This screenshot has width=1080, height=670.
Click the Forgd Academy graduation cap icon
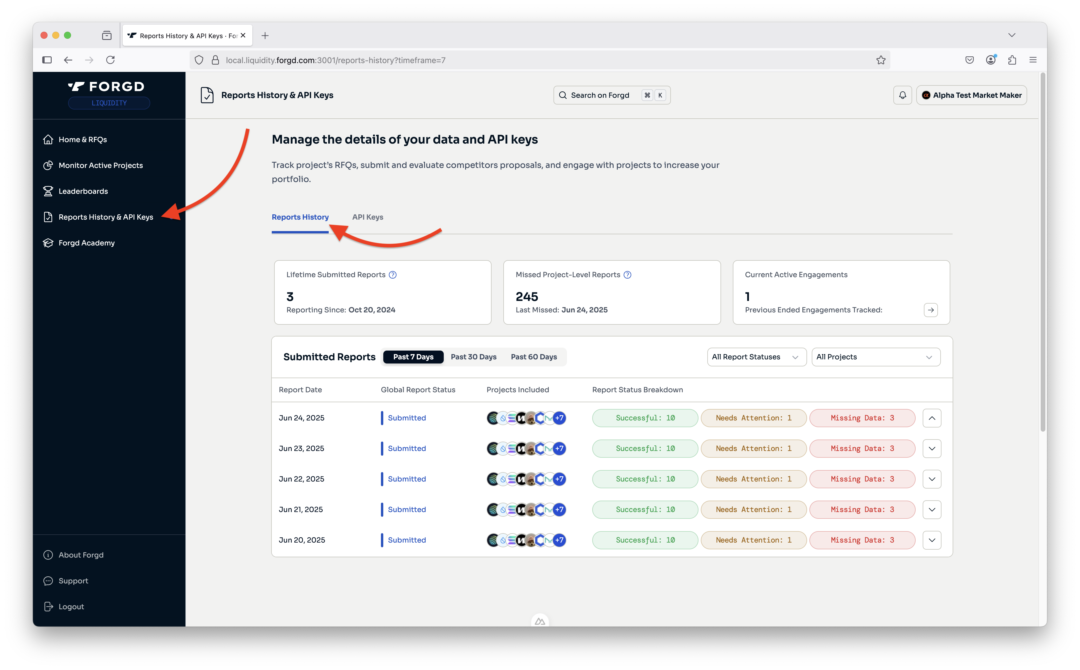[48, 243]
